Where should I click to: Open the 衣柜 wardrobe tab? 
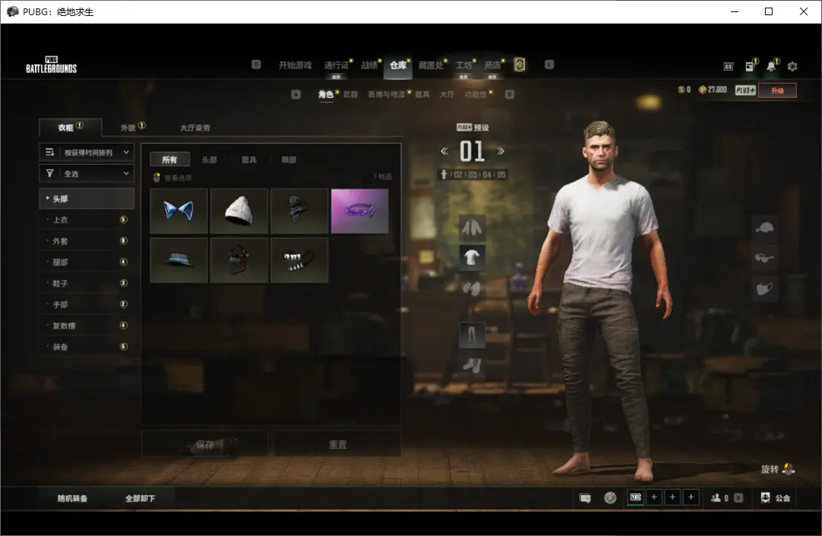pyautogui.click(x=70, y=127)
